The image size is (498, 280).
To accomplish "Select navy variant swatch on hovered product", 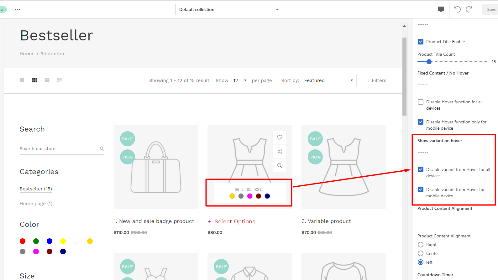I will [267, 196].
